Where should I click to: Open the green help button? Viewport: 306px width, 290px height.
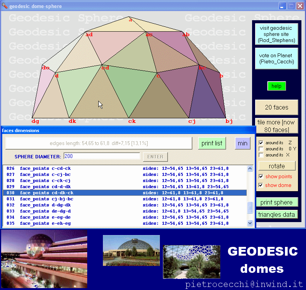(x=277, y=86)
